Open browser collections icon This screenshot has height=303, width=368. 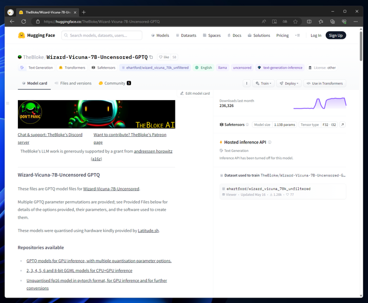pyautogui.click(x=333, y=22)
